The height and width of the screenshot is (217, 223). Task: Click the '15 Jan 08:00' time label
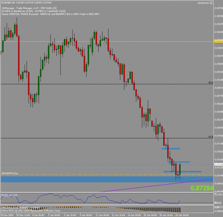coord(150,215)
